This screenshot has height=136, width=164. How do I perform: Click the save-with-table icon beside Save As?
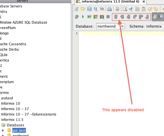pos(102,9)
